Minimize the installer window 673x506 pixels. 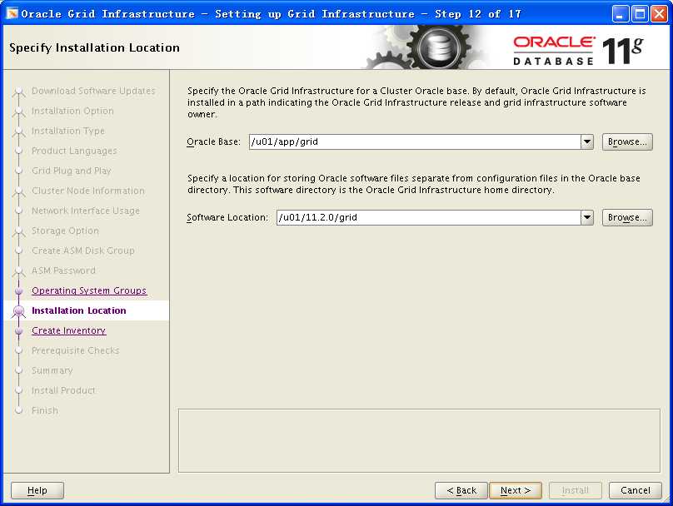coord(620,14)
